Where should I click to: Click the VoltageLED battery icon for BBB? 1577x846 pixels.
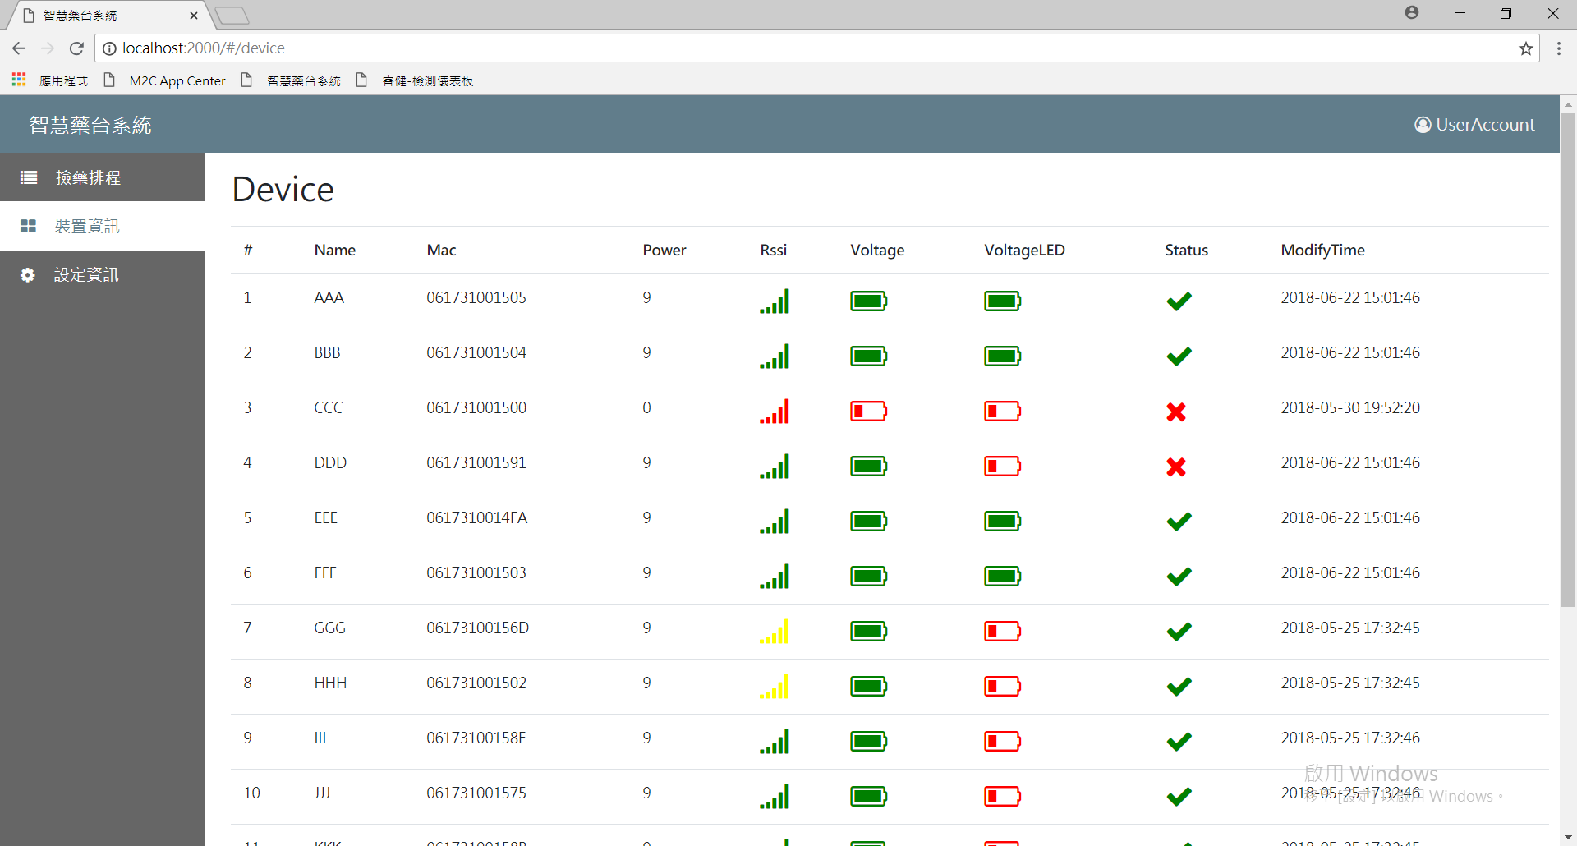click(x=1003, y=356)
